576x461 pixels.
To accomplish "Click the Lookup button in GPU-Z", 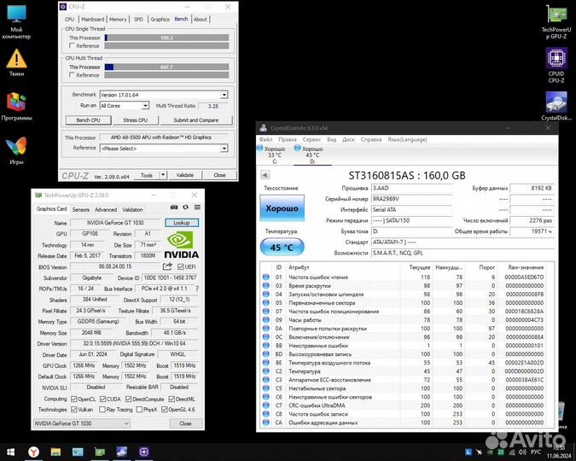I will point(181,222).
